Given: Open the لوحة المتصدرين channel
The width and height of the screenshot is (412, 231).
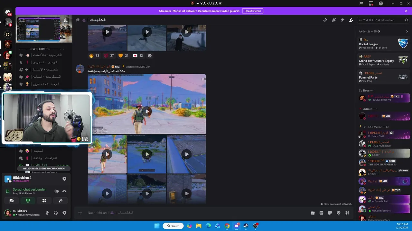Looking at the screenshot, I should click(44, 84).
